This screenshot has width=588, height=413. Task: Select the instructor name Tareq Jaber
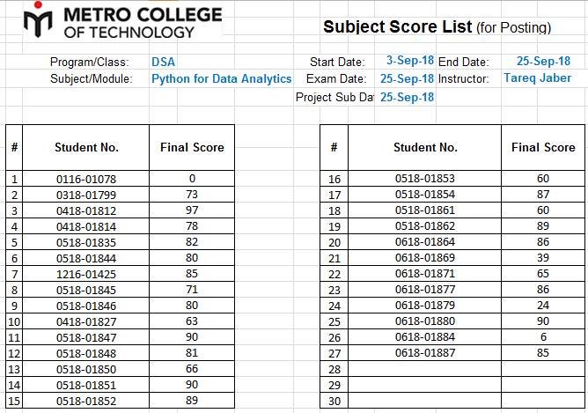[537, 77]
